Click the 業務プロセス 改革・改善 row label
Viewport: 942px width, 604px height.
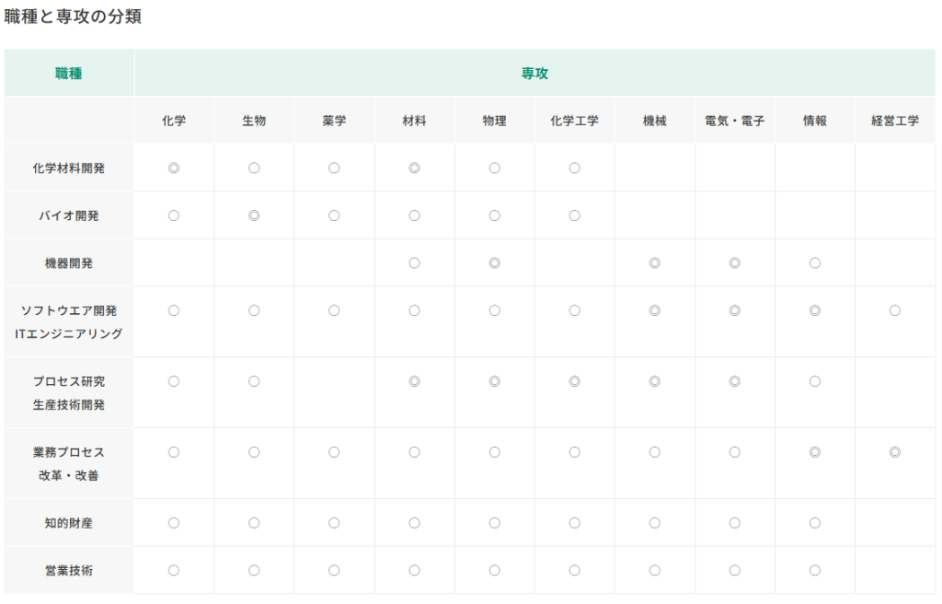coord(68,464)
